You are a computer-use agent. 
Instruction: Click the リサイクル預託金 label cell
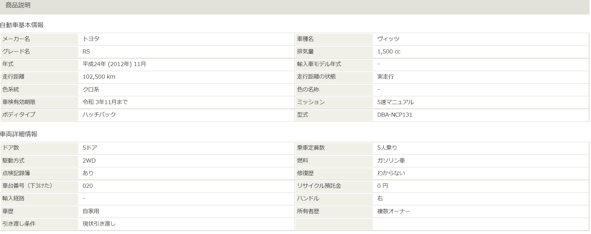pos(319,186)
